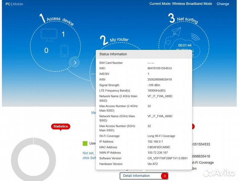Click the mobile phone icon in Access device
This screenshot has height=181, width=239.
click(x=64, y=51)
